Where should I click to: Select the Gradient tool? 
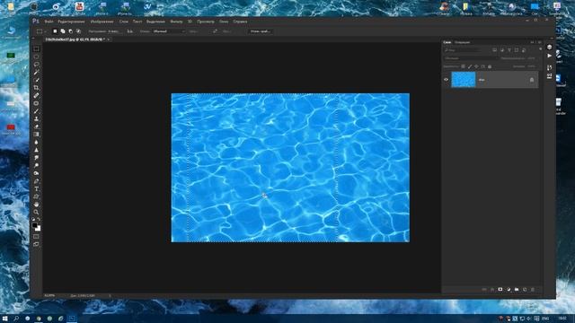(x=36, y=135)
